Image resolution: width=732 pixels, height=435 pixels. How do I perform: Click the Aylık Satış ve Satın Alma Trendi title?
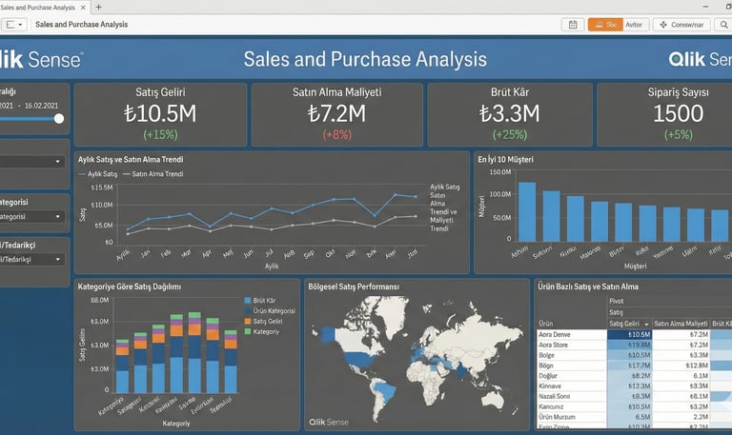click(131, 160)
